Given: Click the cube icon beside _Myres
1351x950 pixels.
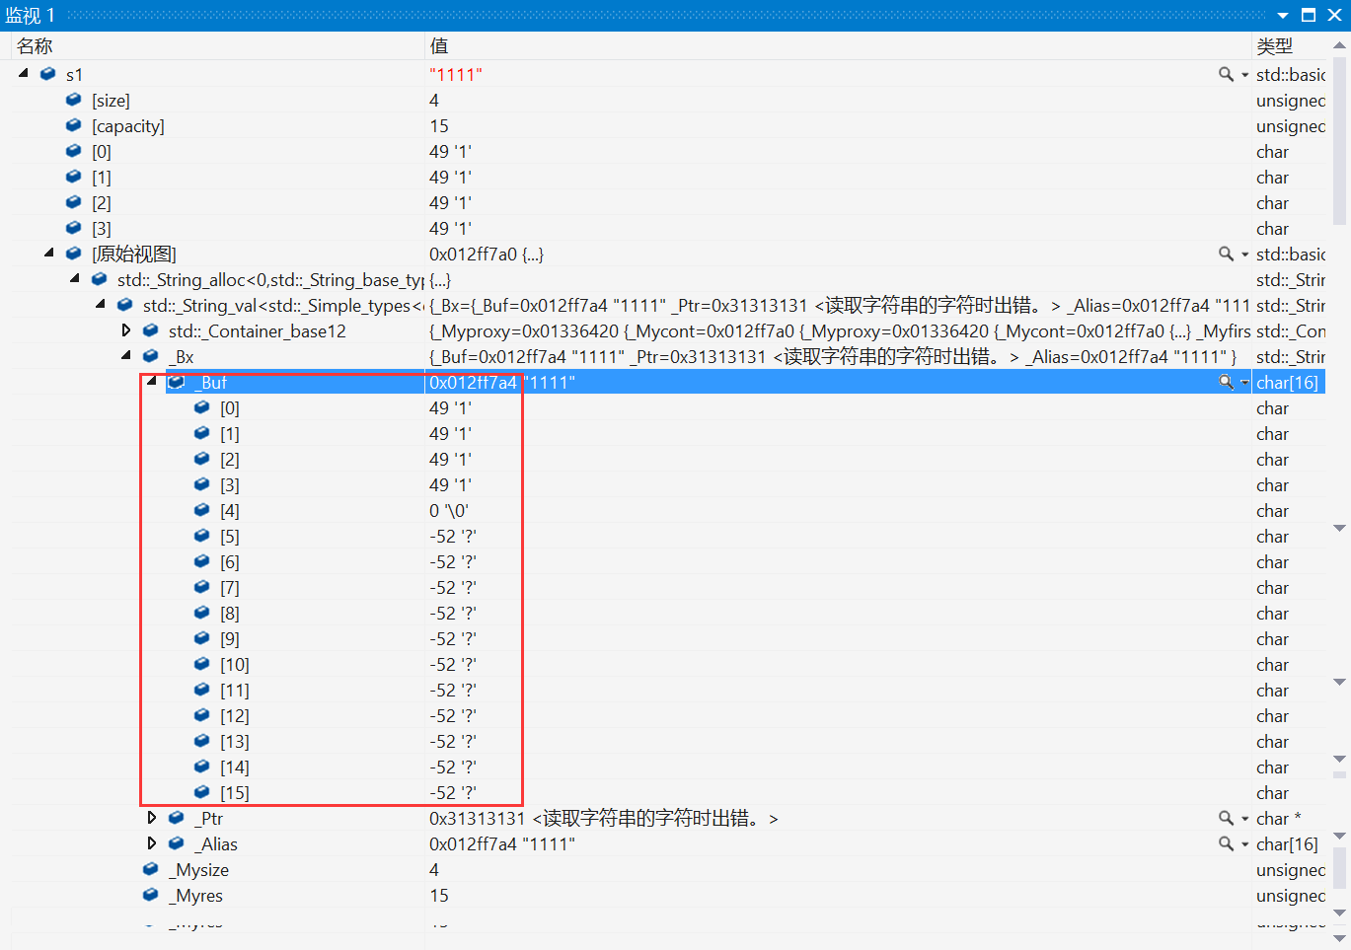Looking at the screenshot, I should pyautogui.click(x=150, y=894).
